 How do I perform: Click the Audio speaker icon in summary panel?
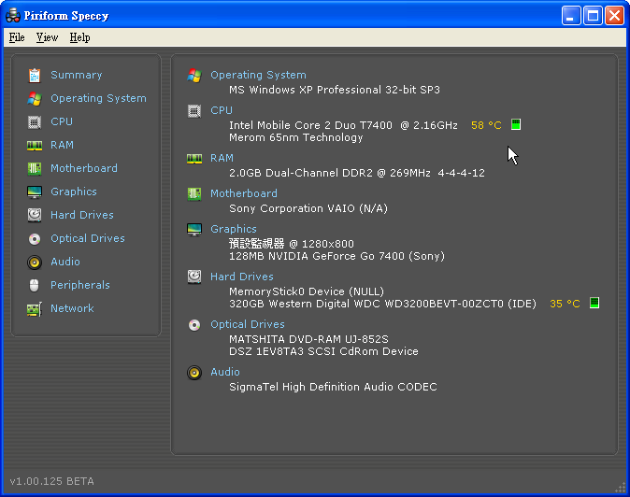(194, 373)
